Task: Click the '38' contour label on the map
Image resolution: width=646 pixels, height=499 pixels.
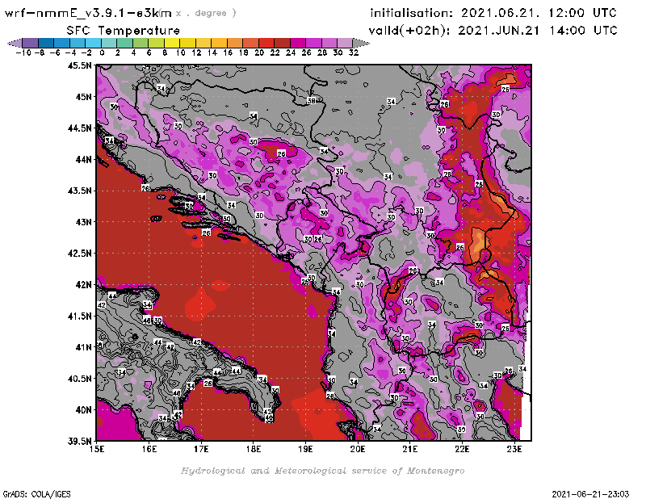Action: tap(312, 101)
